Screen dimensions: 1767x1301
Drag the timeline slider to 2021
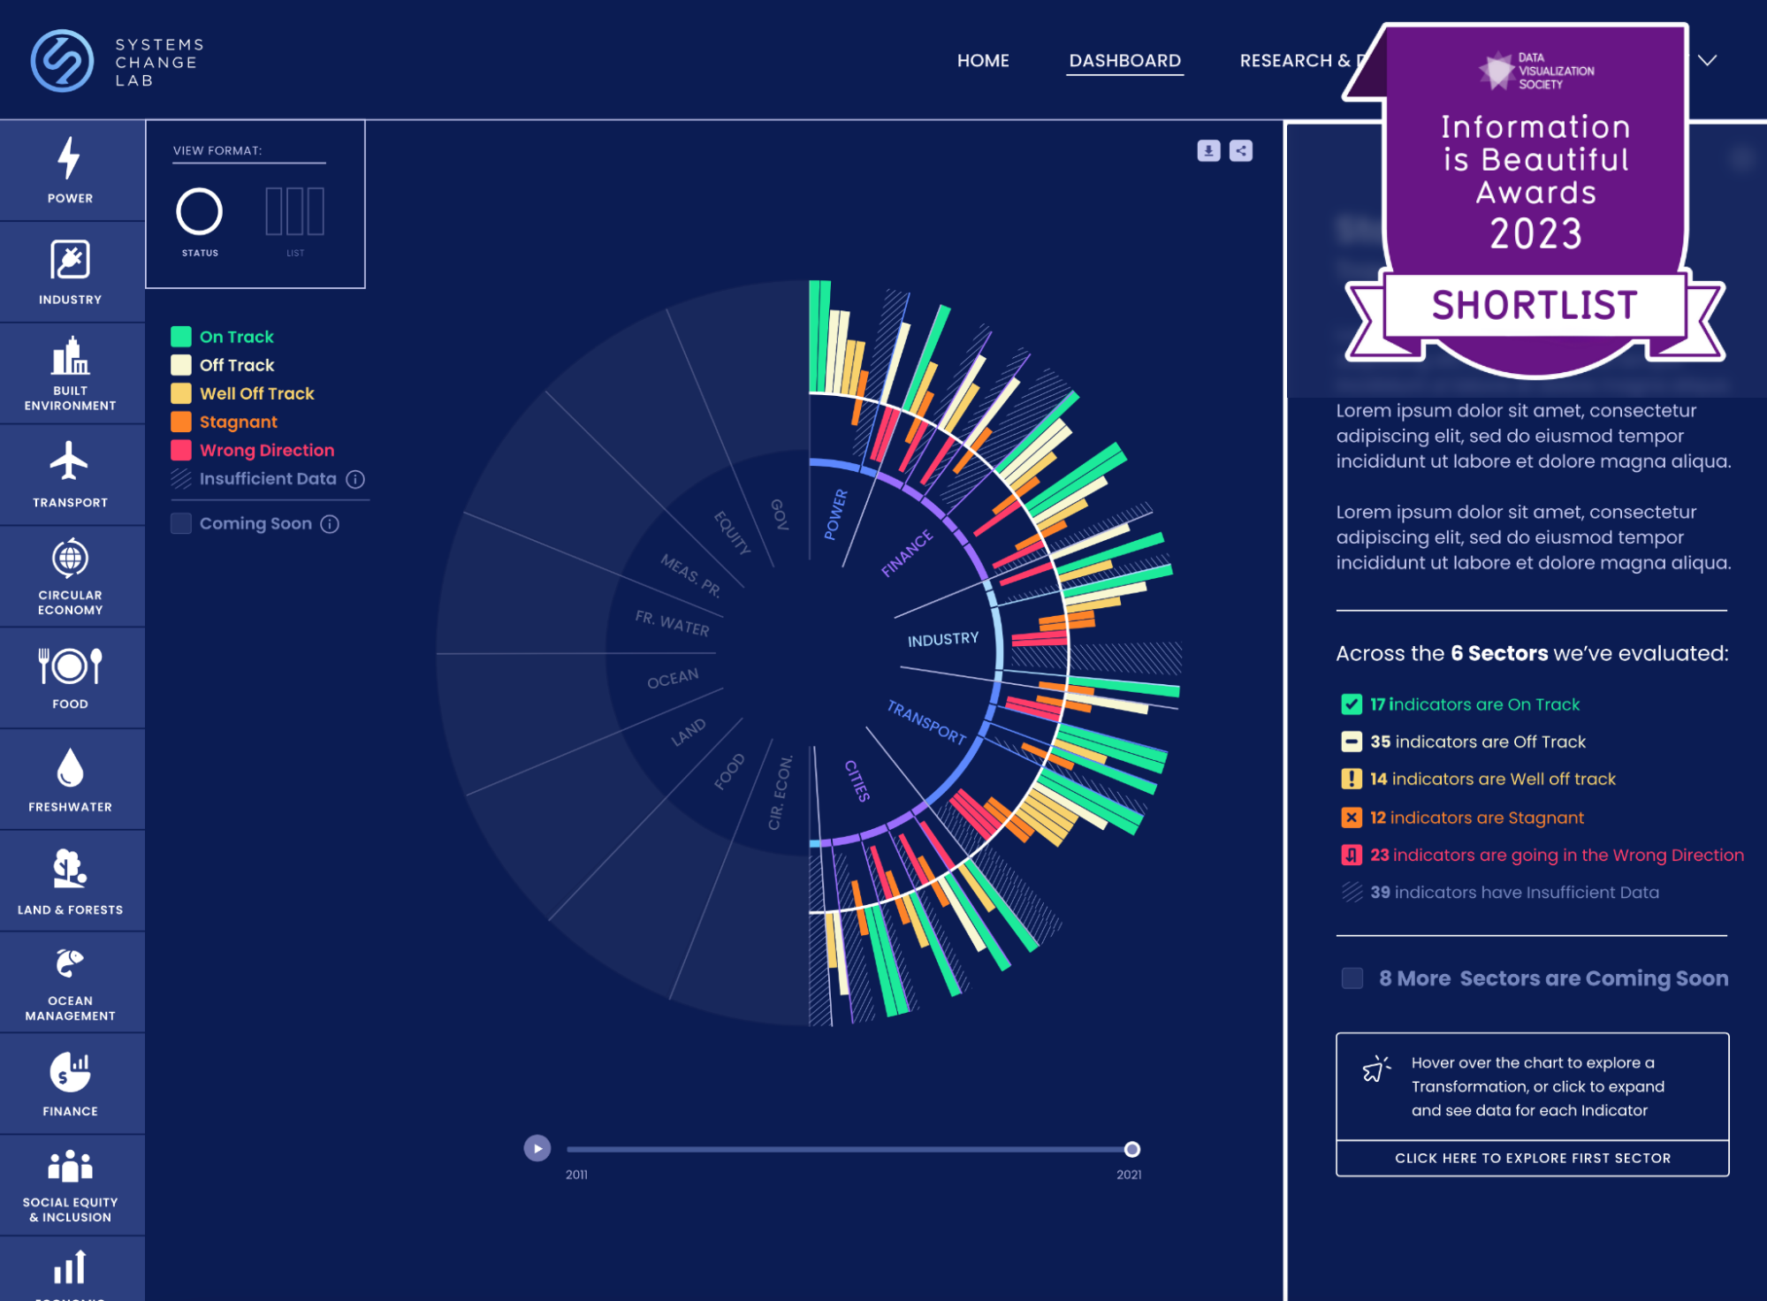pos(1131,1147)
